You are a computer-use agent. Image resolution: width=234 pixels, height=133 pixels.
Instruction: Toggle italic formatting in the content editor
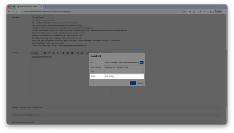(49, 53)
